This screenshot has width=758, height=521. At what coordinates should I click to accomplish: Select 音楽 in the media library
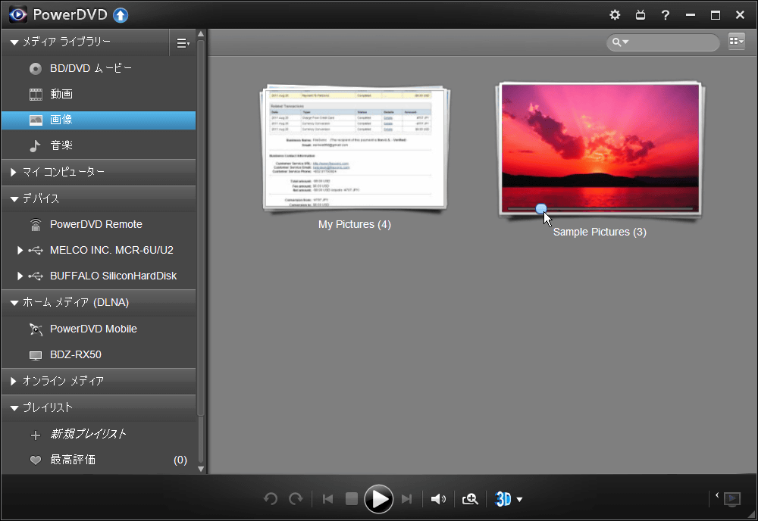[x=61, y=145]
